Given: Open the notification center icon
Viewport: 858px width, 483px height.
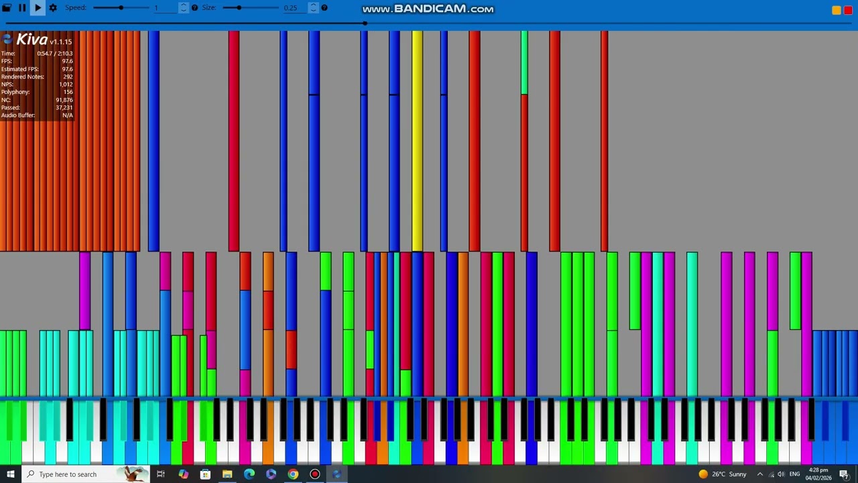Looking at the screenshot, I should 845,474.
